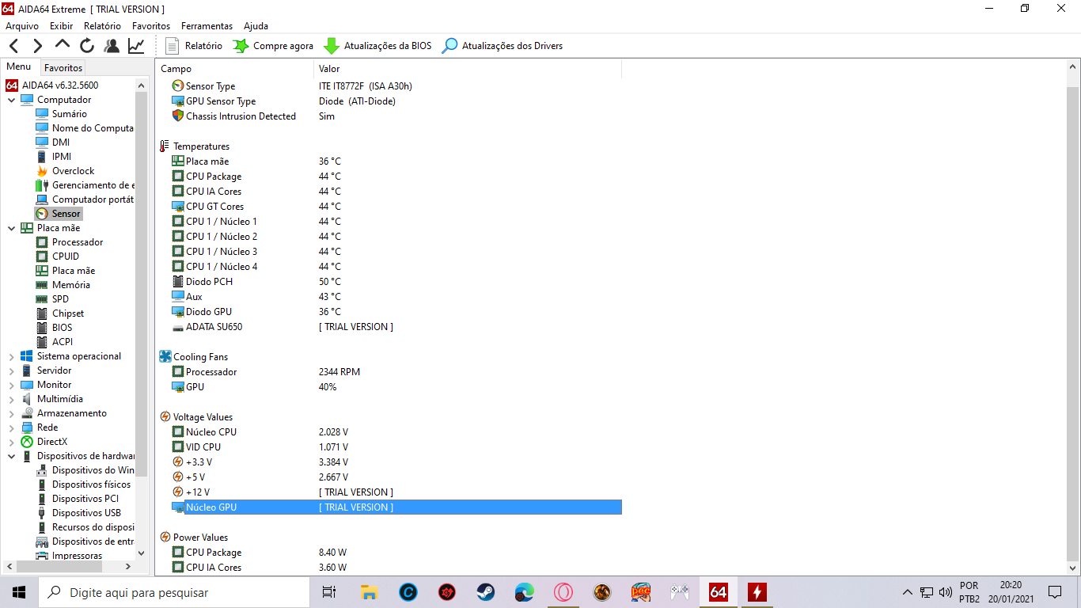Select Sensor in the tree
The height and width of the screenshot is (608, 1081).
[66, 214]
